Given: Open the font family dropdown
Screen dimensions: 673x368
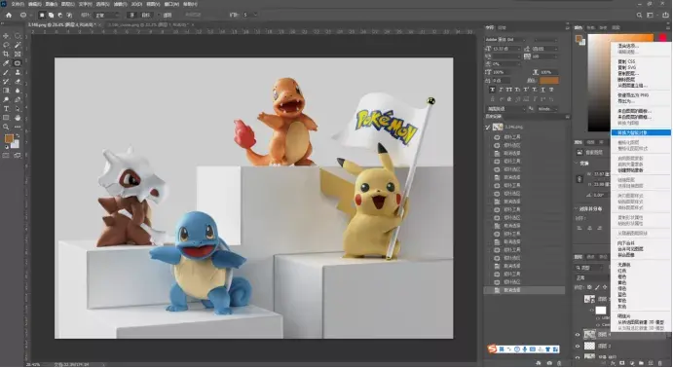Looking at the screenshot, I should click(506, 40).
